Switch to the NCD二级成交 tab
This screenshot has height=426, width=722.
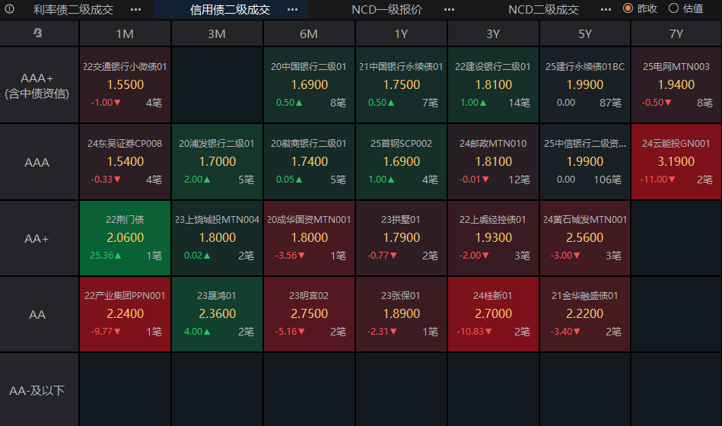[543, 10]
